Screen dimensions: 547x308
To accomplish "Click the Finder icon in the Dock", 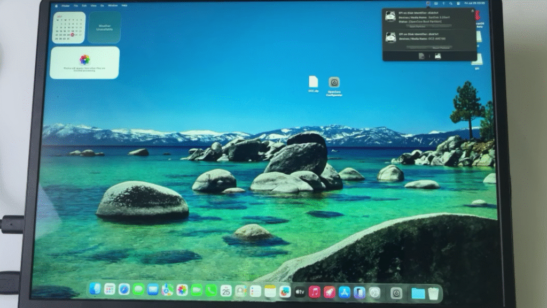I will pyautogui.click(x=96, y=289).
